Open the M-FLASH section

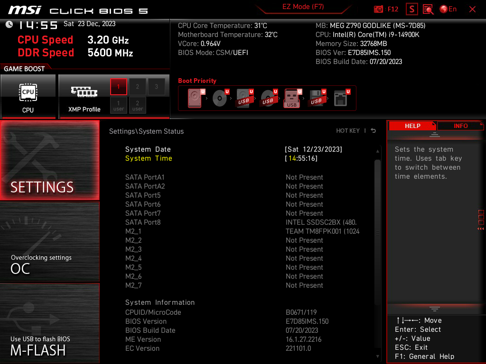click(x=49, y=323)
